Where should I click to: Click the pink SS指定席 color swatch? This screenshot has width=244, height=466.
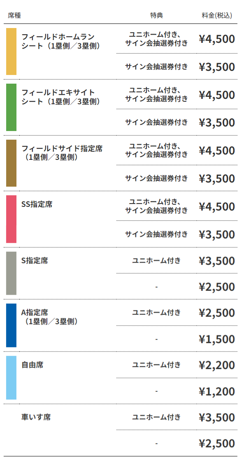click(11, 219)
